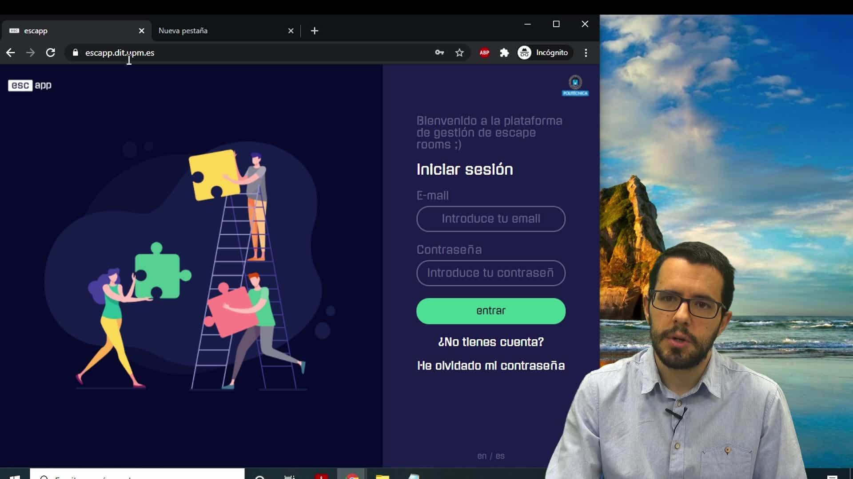Click the E-mail input field
The width and height of the screenshot is (853, 479).
click(x=490, y=219)
